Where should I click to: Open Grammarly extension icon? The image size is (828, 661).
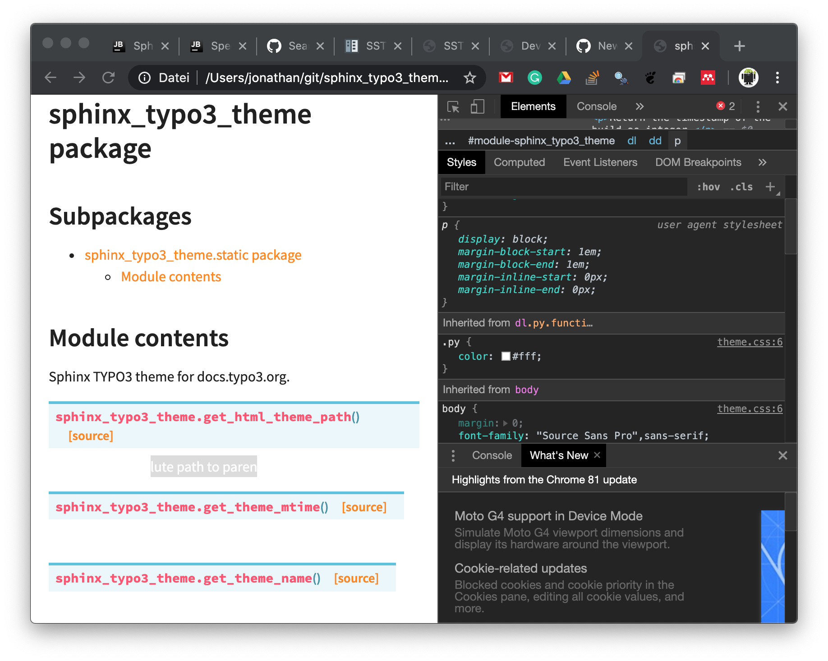pyautogui.click(x=535, y=78)
